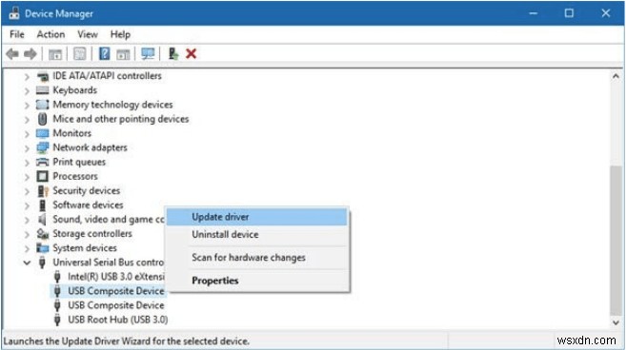Expand the Security devices node

click(x=27, y=191)
